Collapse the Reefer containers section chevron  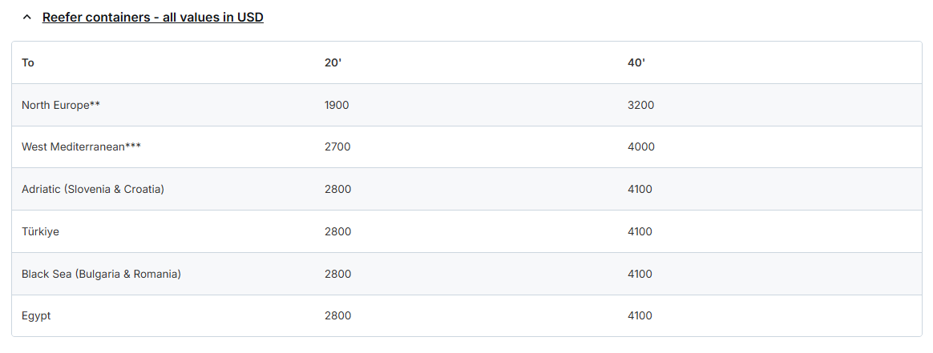click(x=27, y=18)
